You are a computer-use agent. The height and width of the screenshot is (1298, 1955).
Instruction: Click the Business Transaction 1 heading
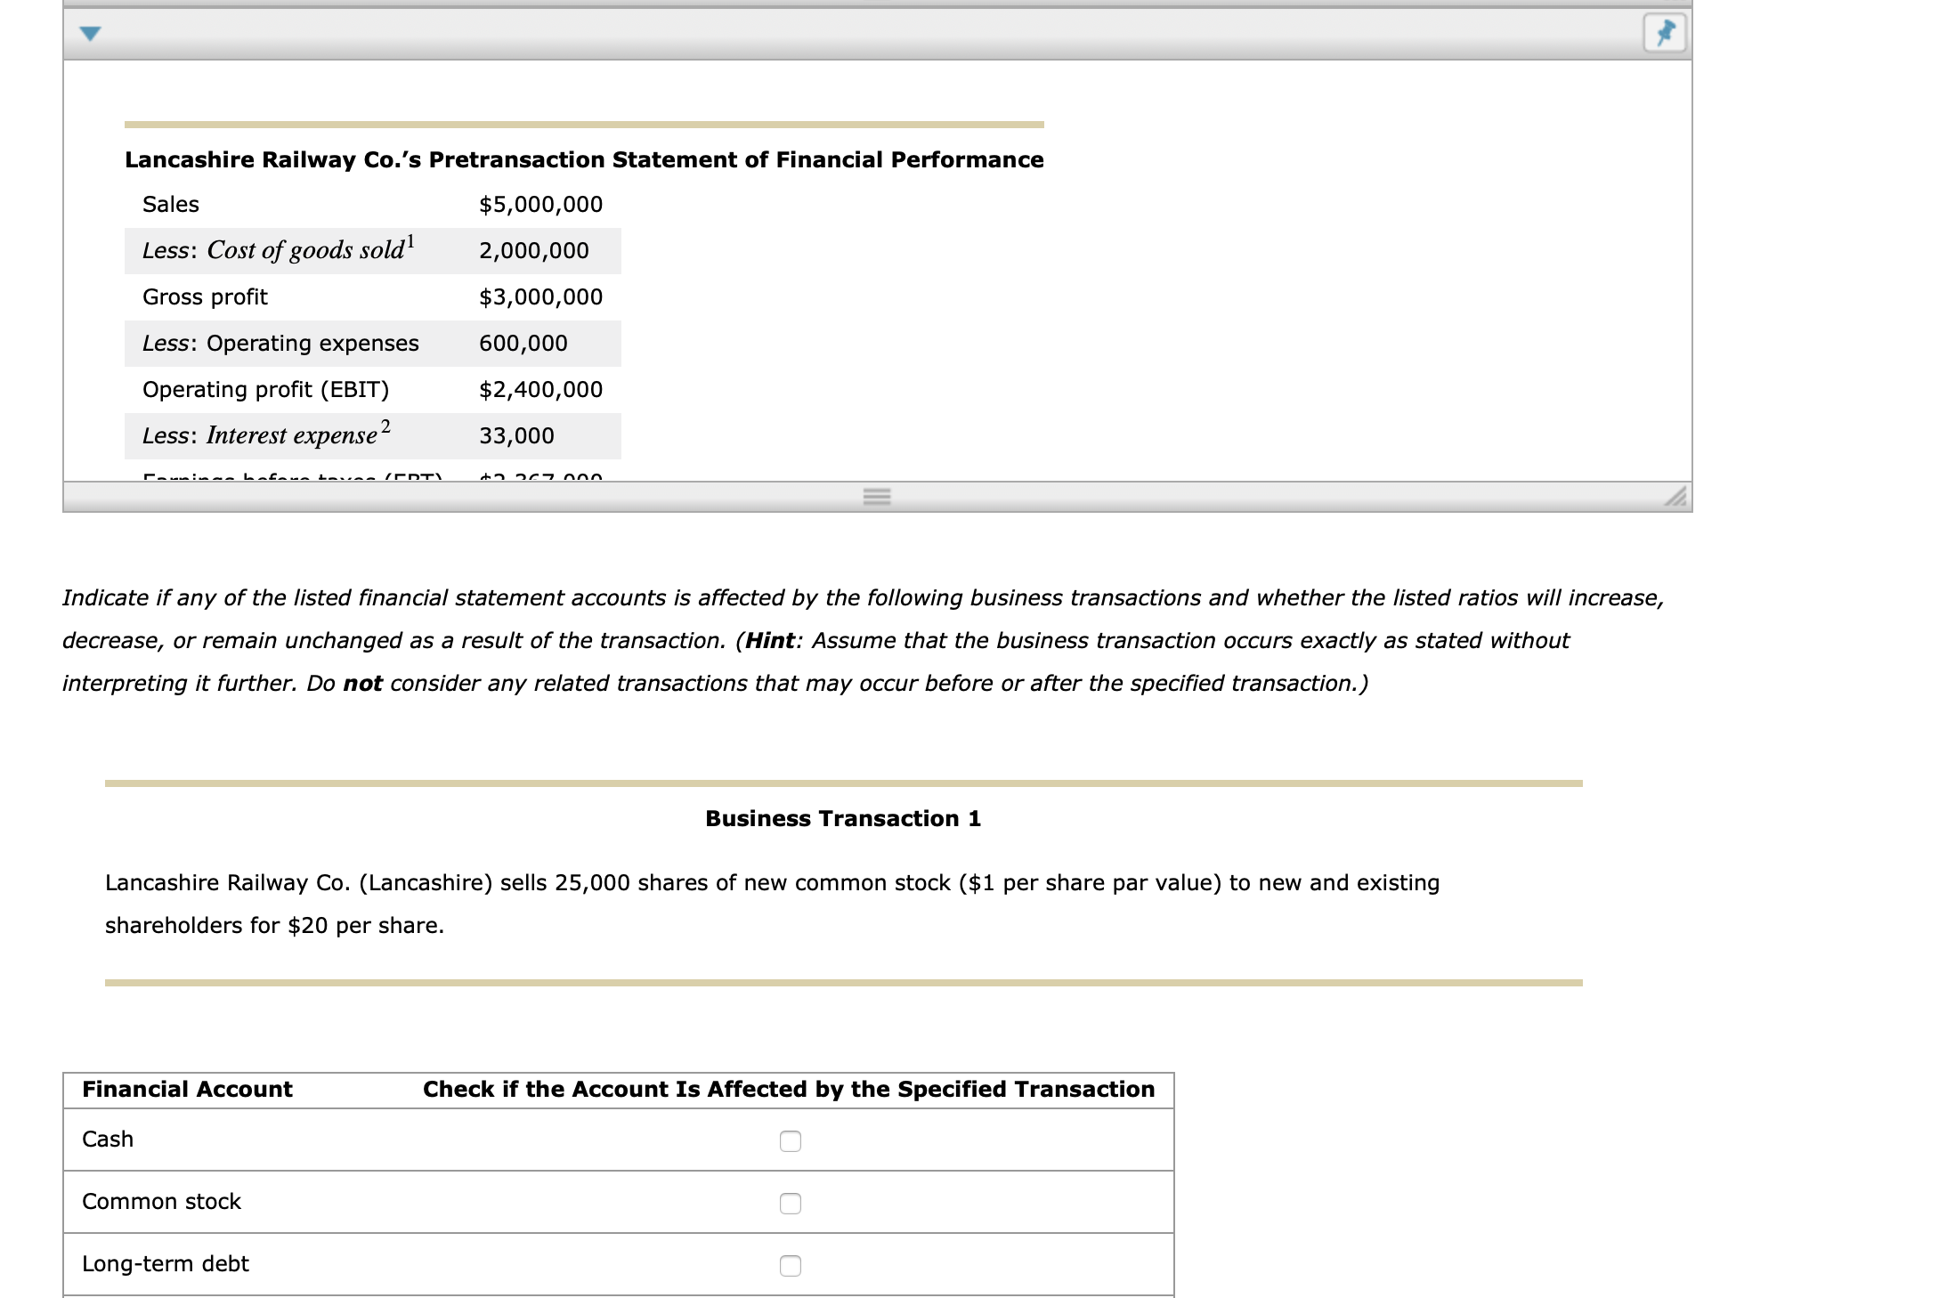(x=843, y=819)
